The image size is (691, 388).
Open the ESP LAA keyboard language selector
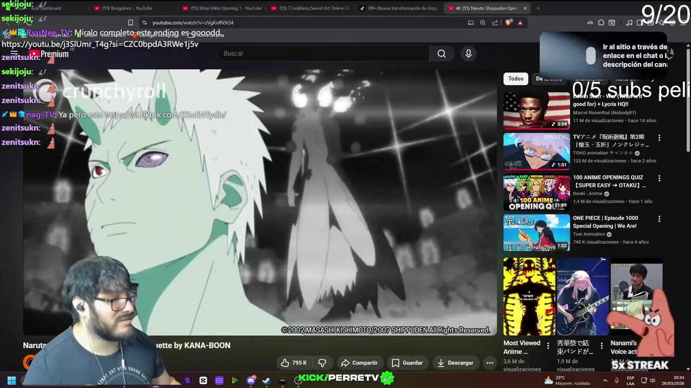coord(631,380)
